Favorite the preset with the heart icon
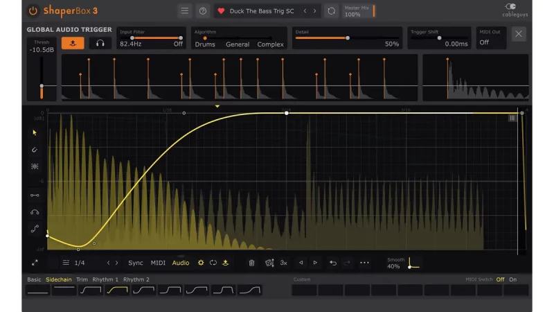Image resolution: width=554 pixels, height=312 pixels. [221, 11]
